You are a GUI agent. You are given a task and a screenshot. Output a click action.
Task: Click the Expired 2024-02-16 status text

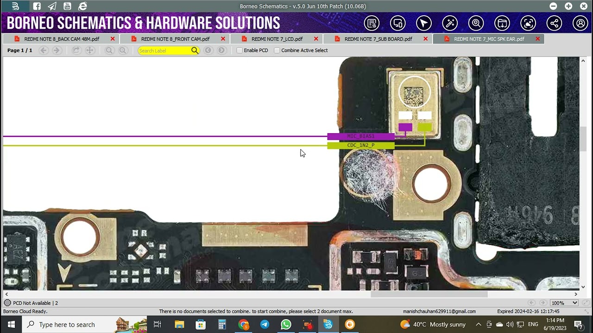click(x=528, y=311)
